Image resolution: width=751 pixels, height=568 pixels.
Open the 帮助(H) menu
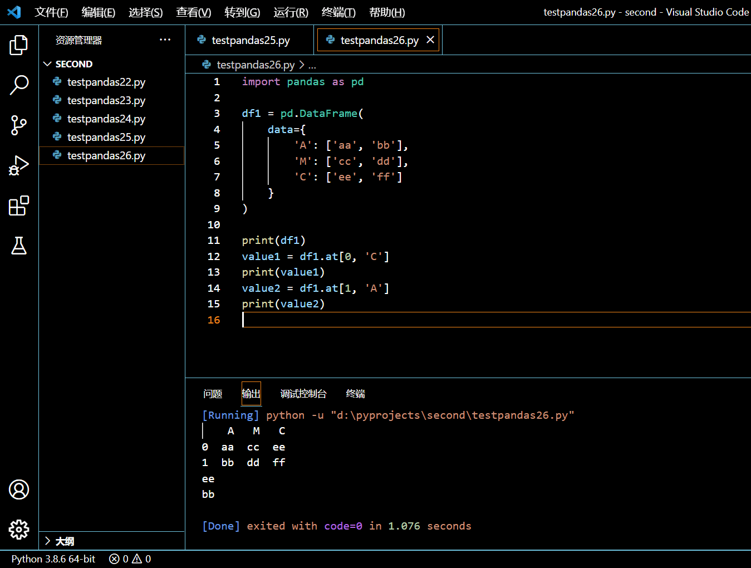pyautogui.click(x=387, y=12)
